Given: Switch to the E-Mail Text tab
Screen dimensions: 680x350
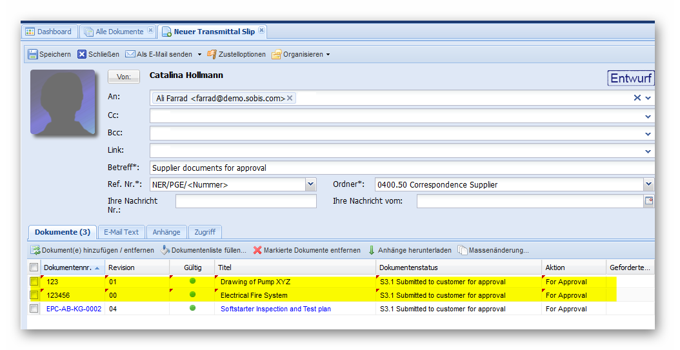Looking at the screenshot, I should pyautogui.click(x=121, y=232).
